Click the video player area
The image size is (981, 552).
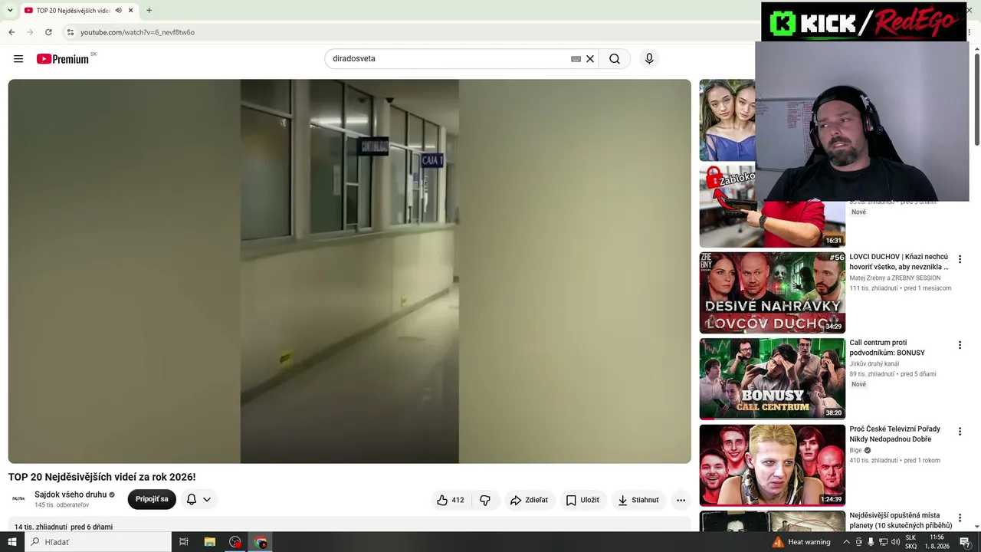pos(349,271)
